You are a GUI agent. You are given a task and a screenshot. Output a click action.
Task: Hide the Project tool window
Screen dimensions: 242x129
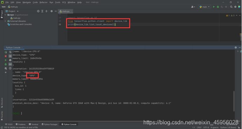pos(56,11)
